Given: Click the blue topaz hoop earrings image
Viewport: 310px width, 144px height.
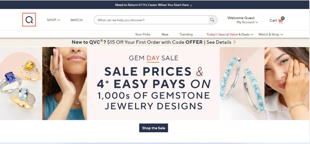Looking at the screenshot, I should [242, 84].
